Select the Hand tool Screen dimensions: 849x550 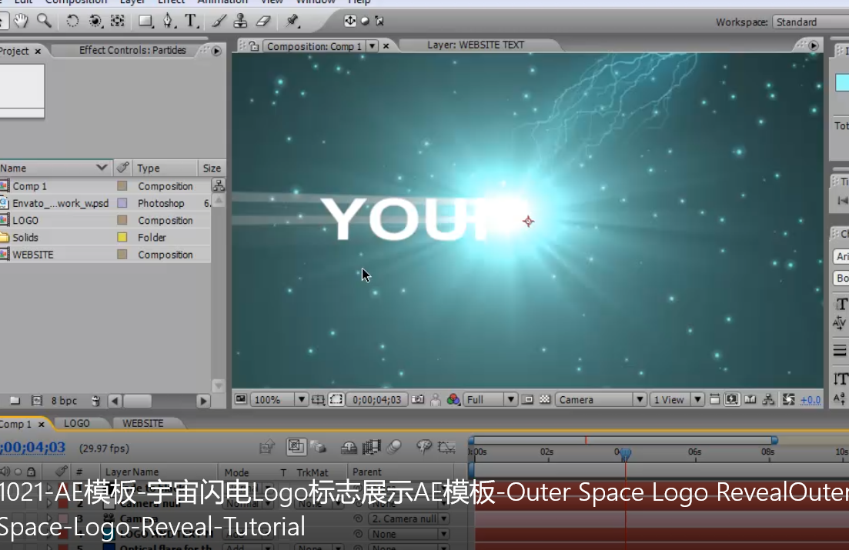point(21,21)
